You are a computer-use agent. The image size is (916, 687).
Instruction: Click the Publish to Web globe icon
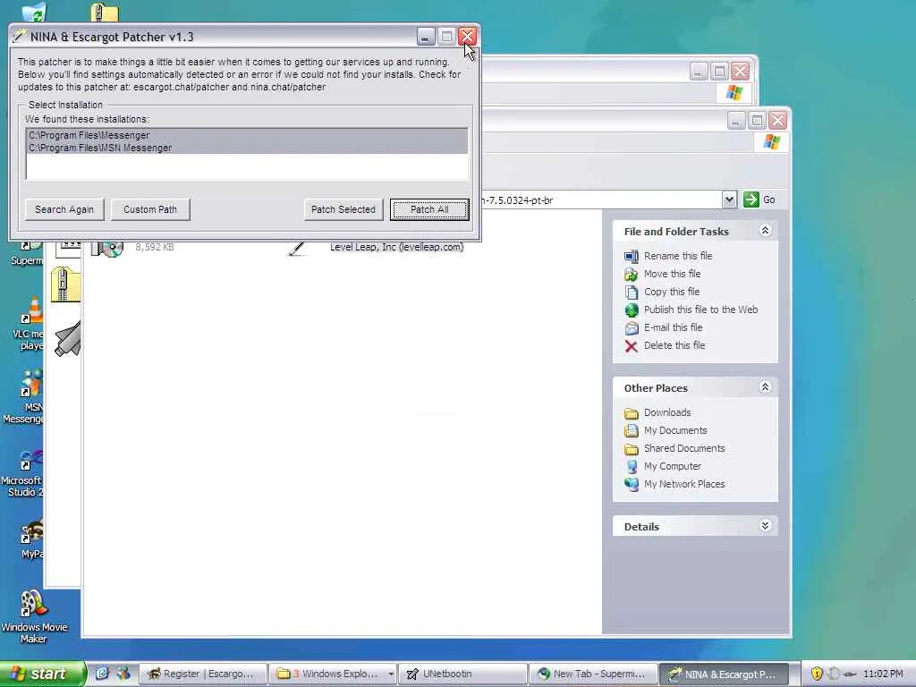[631, 310]
